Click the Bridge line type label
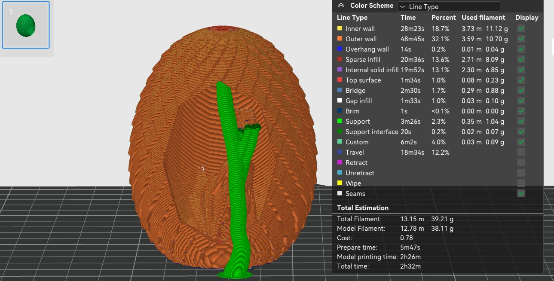Image resolution: width=554 pixels, height=281 pixels. [x=355, y=90]
